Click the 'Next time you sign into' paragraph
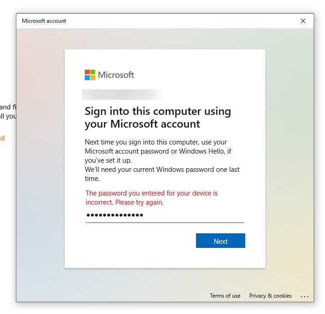This screenshot has width=325, height=314. click(x=158, y=151)
